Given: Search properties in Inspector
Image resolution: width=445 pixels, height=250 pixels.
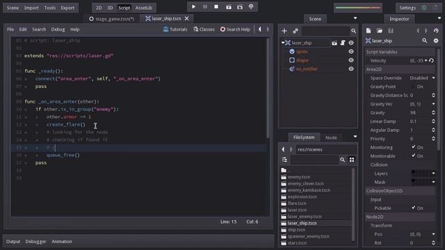Looking at the screenshot, I should pyautogui.click(x=425, y=41).
